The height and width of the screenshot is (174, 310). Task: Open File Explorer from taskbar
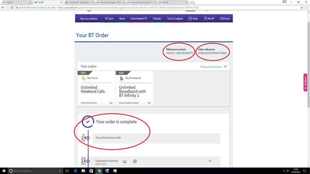click(83, 171)
